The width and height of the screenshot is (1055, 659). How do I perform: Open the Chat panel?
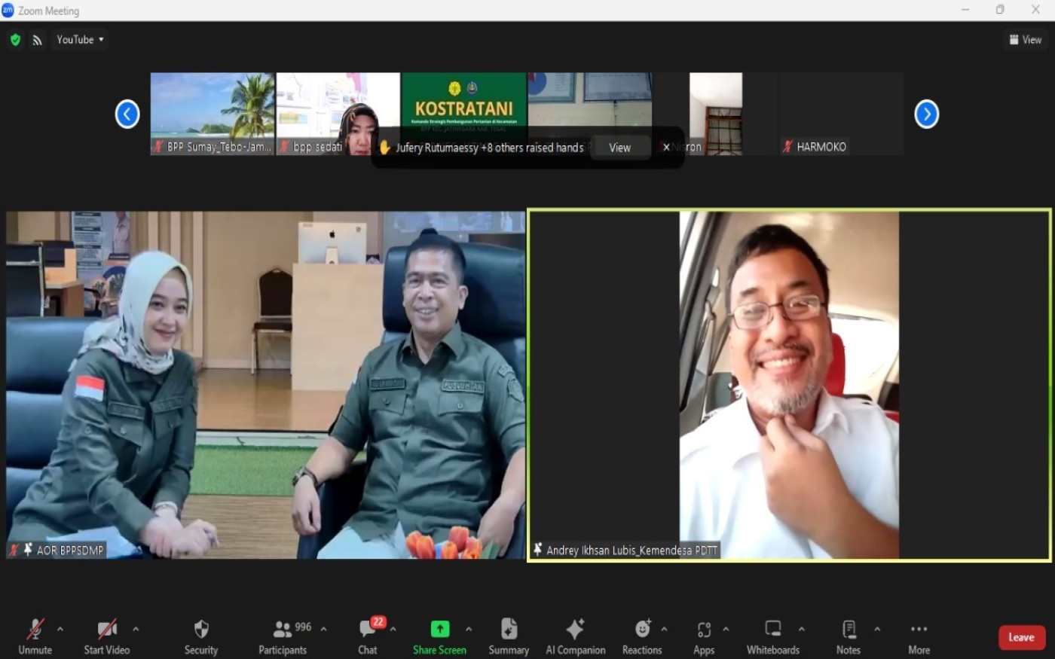(x=368, y=636)
